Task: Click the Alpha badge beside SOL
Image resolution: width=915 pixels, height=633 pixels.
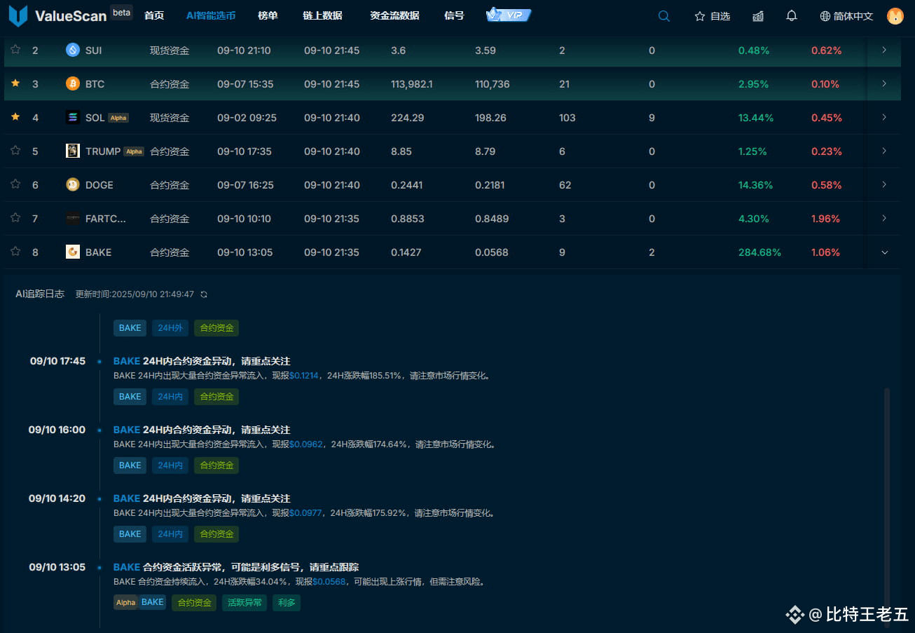Action: 118,118
